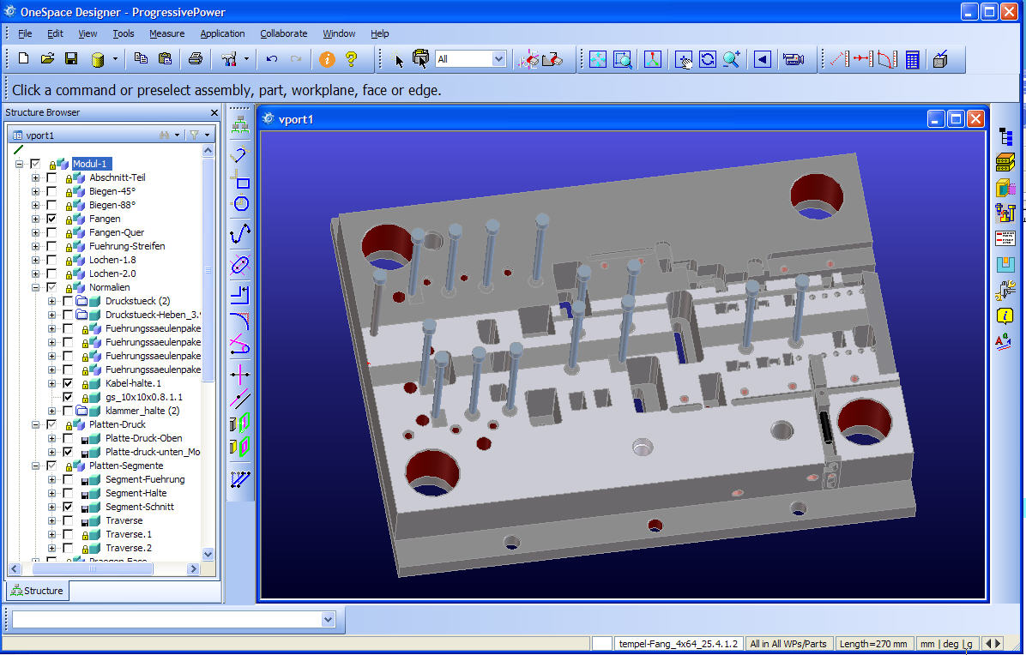Toggle the Modul-1 checkbox
Viewport: 1026px width, 655px height.
click(x=35, y=164)
